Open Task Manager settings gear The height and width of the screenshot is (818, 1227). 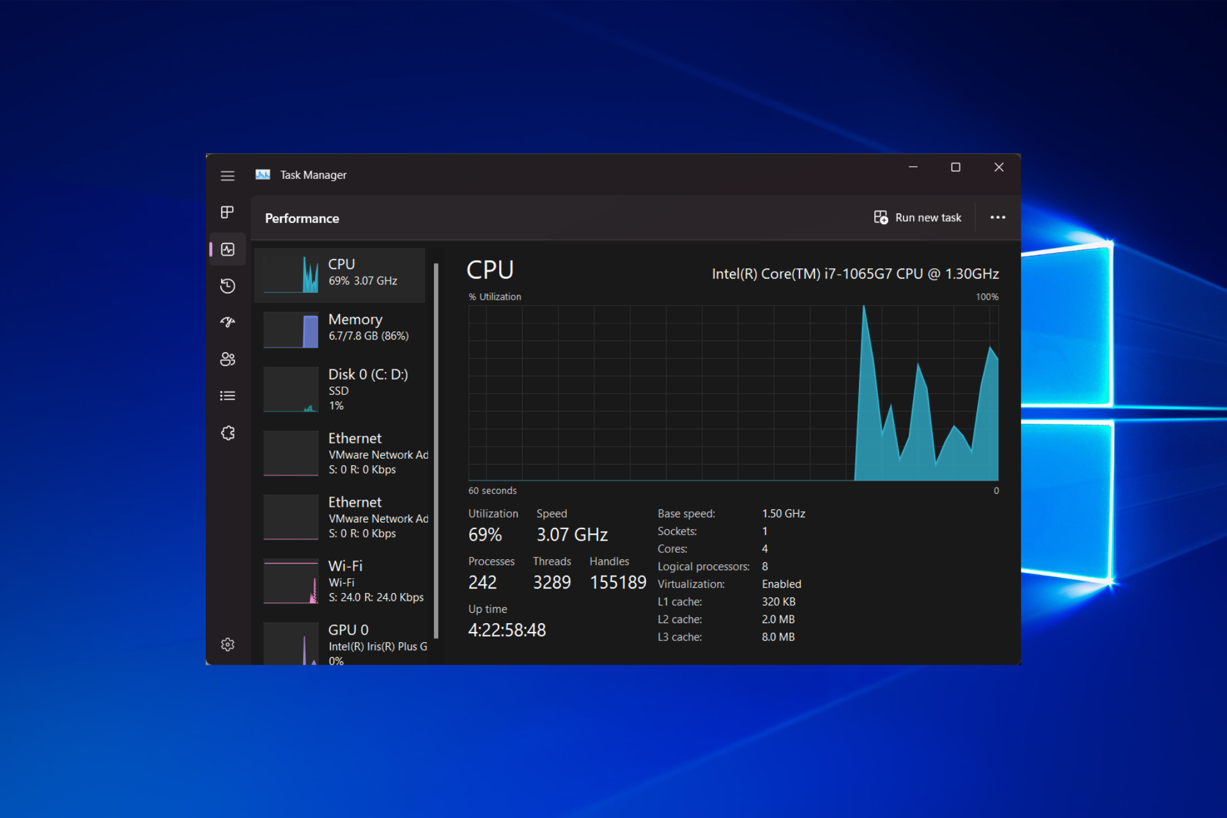[x=228, y=644]
